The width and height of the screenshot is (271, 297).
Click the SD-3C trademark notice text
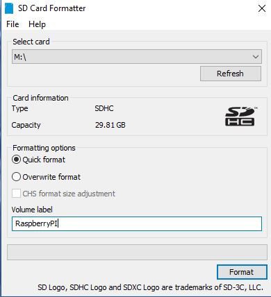(x=150, y=287)
